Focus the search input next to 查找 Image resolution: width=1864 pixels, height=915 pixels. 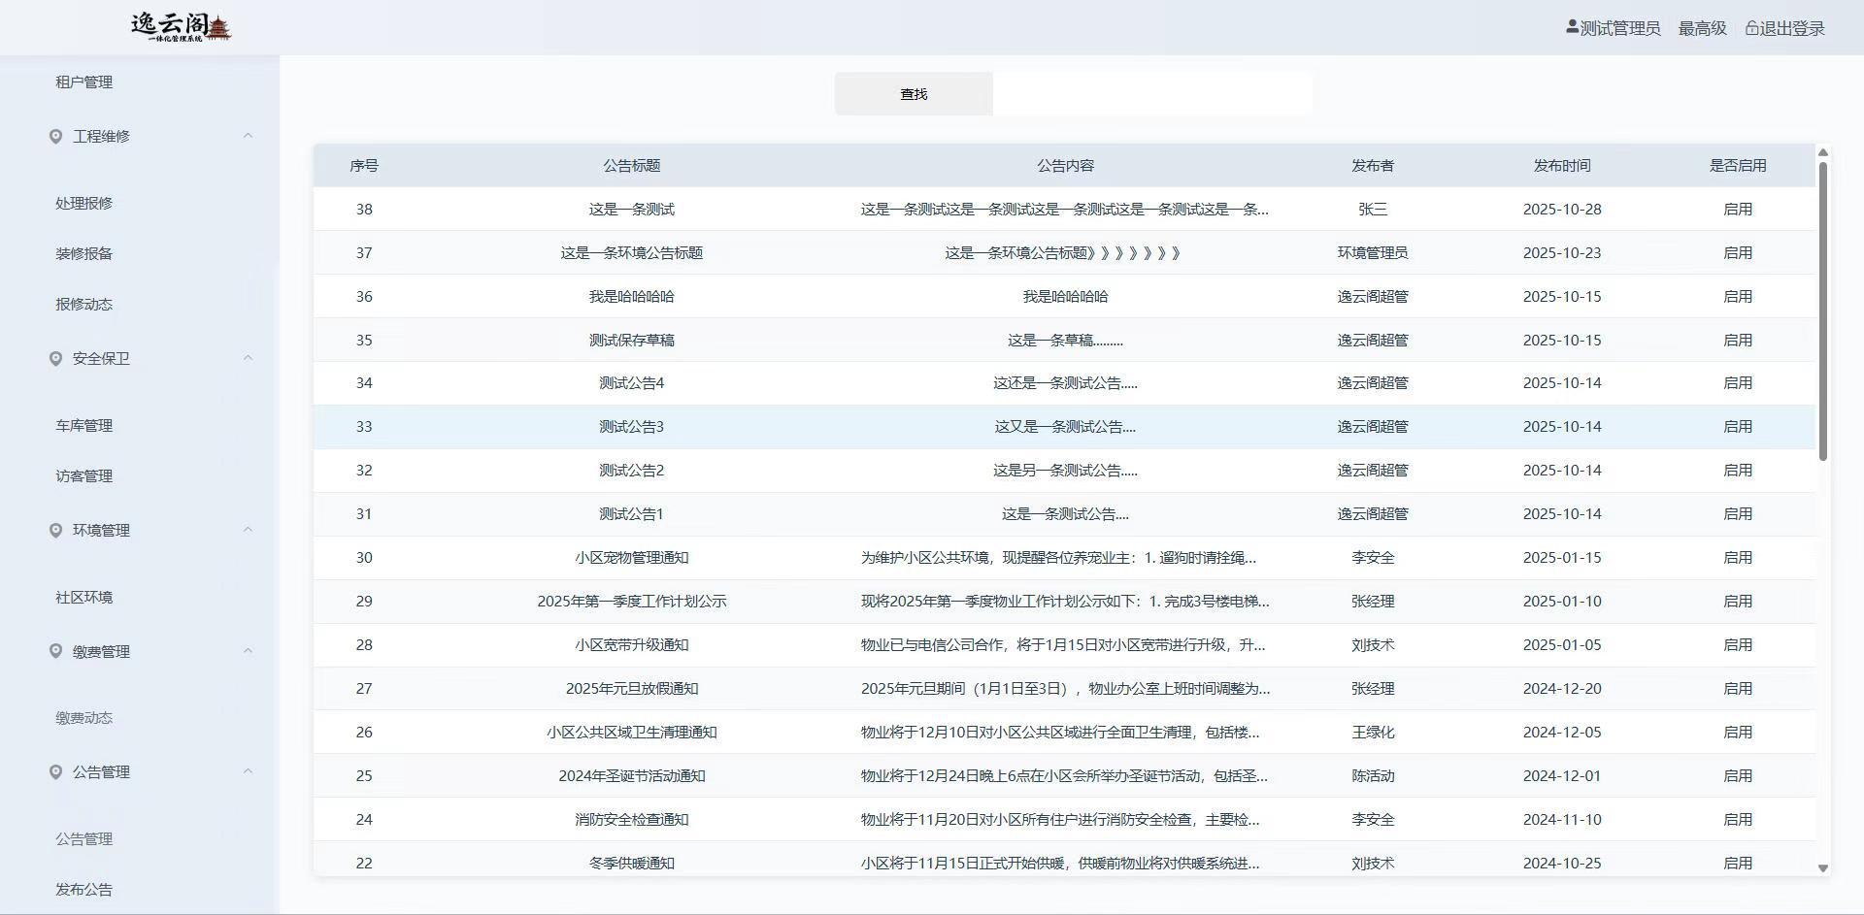[x=1151, y=94]
